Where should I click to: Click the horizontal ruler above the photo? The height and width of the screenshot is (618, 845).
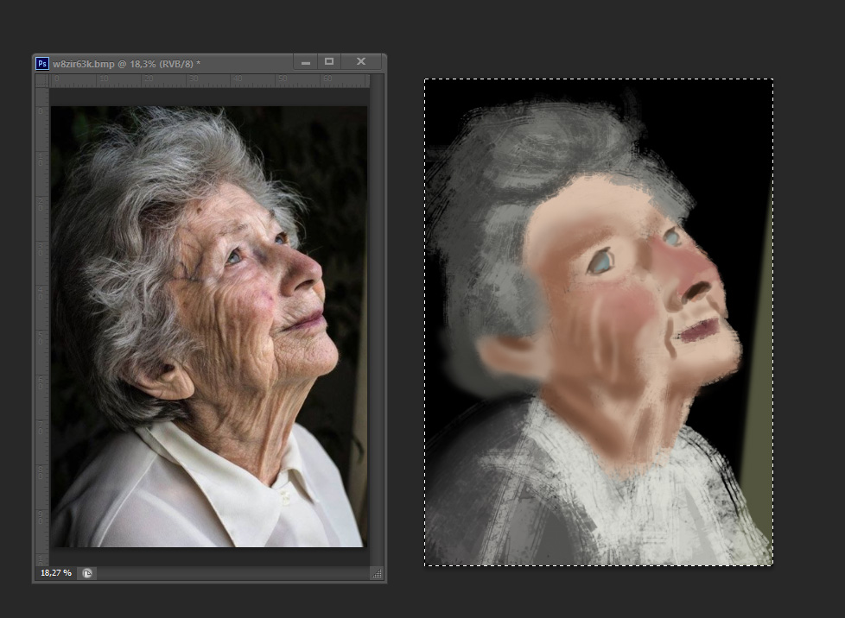click(207, 80)
